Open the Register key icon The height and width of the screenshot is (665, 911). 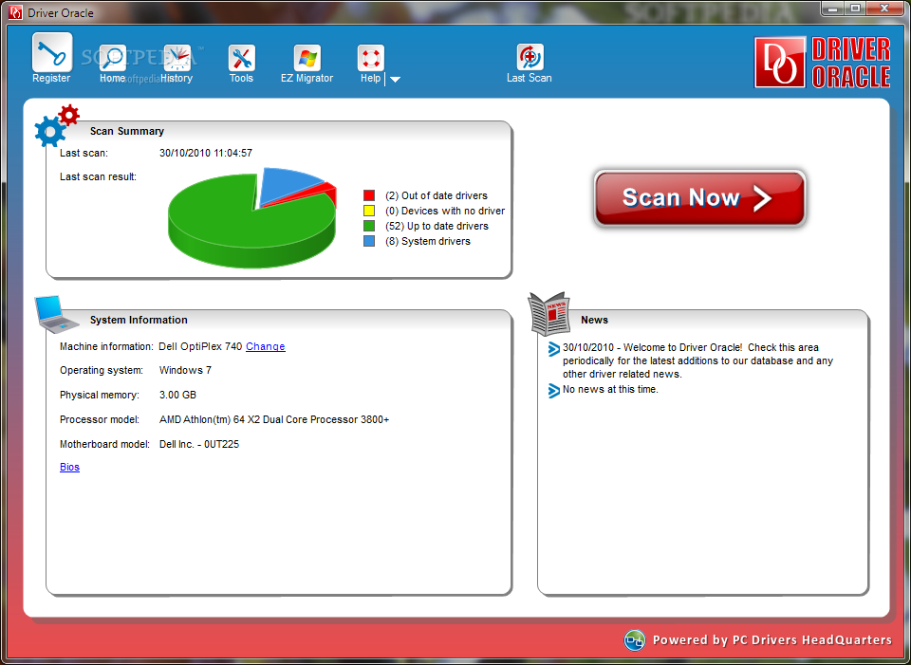[52, 53]
